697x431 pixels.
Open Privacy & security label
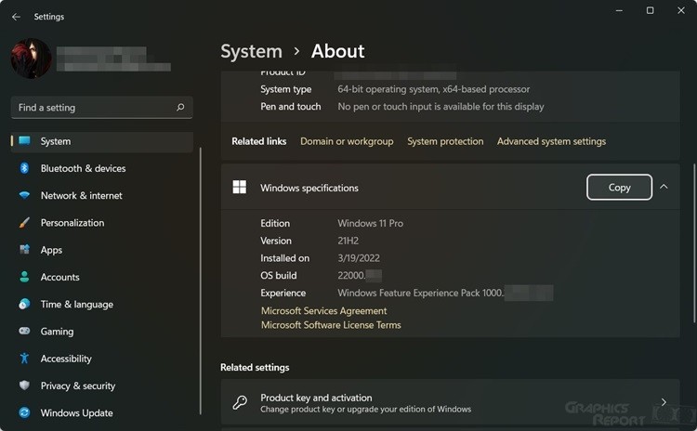(78, 385)
